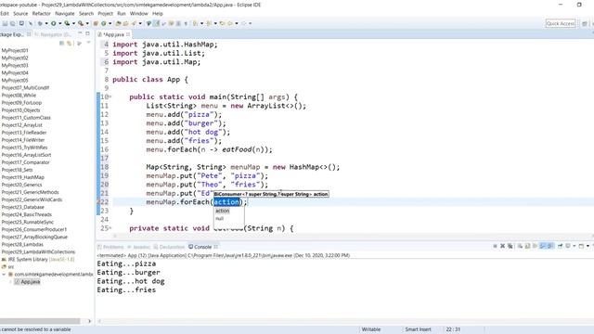Viewport: 594px width, 334px height.
Task: Open the New Java Class dropdown arrow
Action: pos(110,23)
